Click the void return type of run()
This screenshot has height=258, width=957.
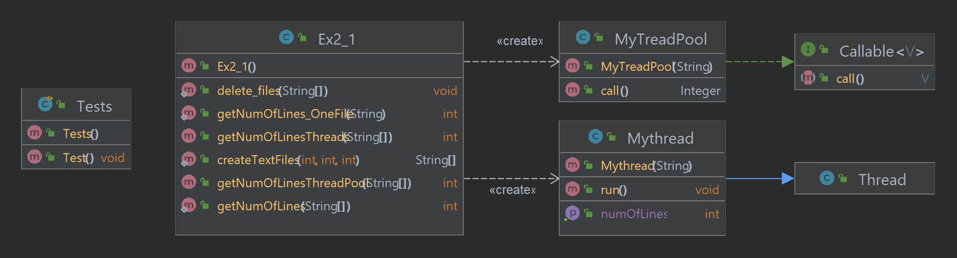707,190
